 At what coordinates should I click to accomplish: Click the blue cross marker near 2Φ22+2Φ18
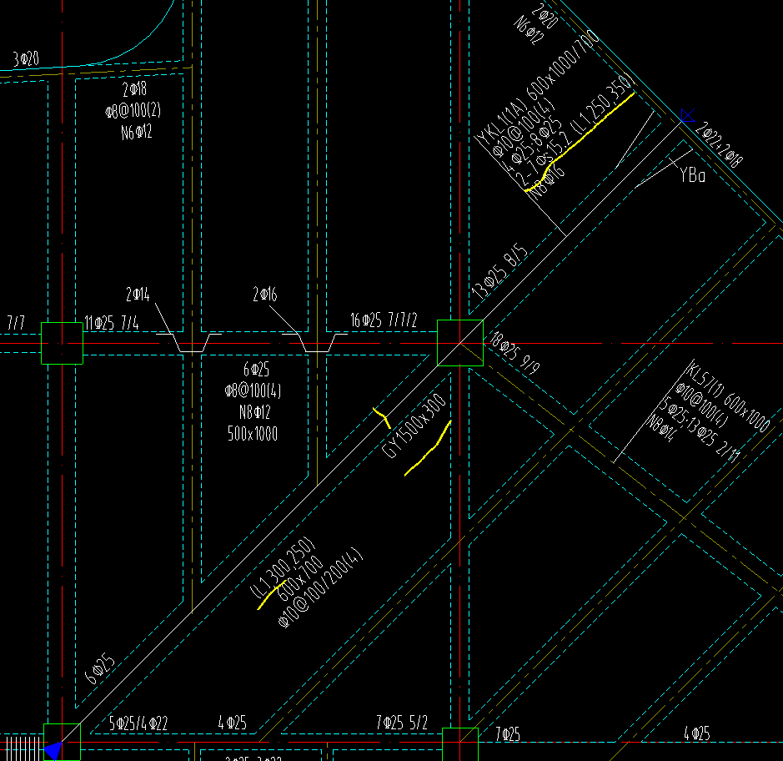coord(688,115)
